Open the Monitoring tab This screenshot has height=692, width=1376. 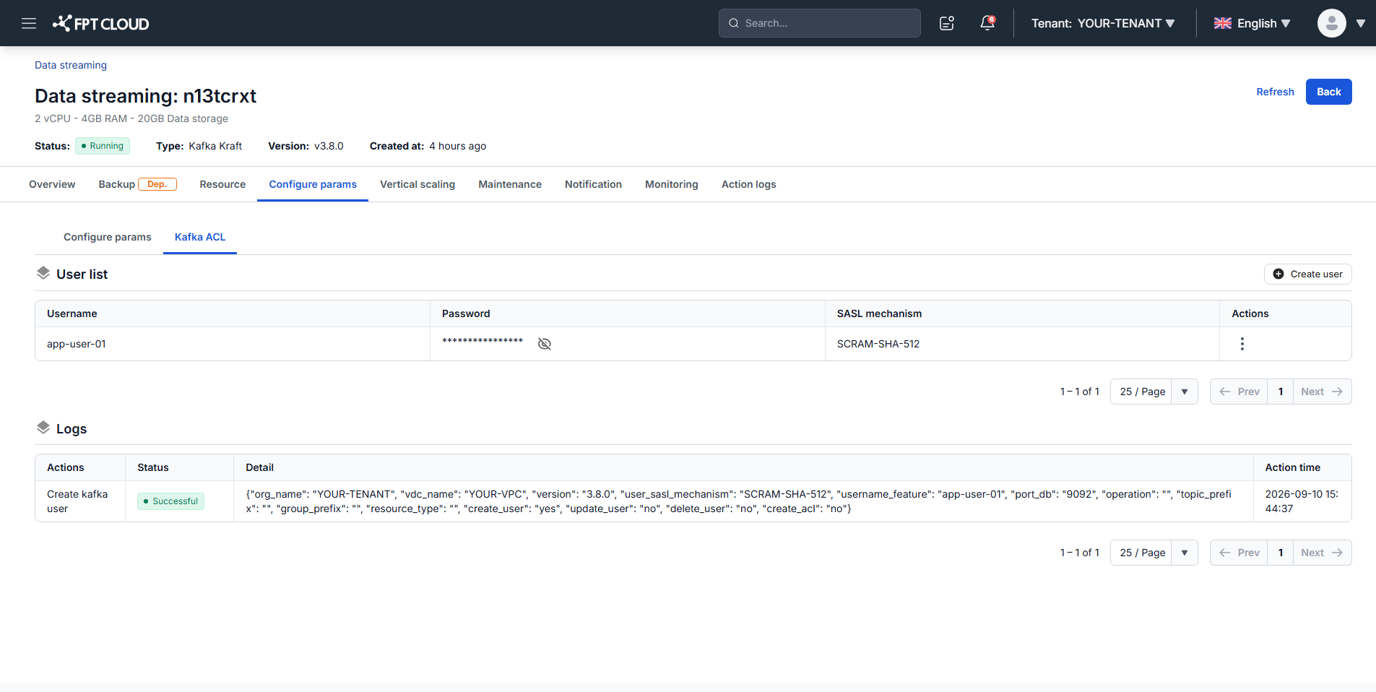click(672, 184)
